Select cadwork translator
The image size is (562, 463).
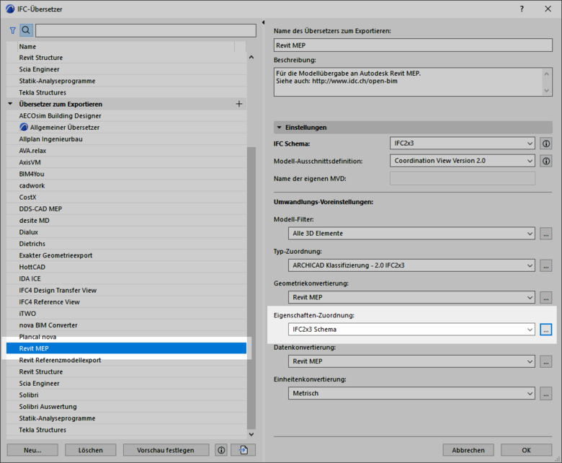pyautogui.click(x=126, y=186)
